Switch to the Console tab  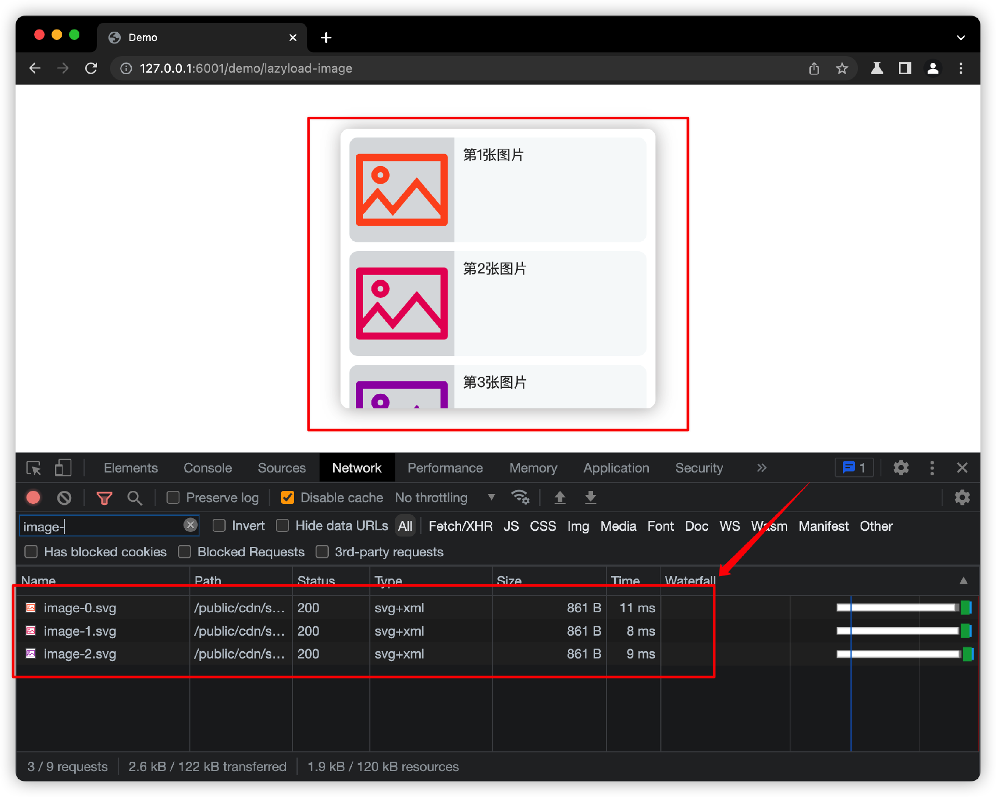click(x=208, y=468)
